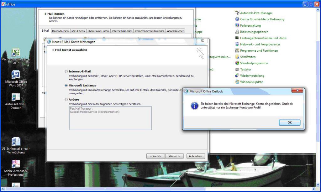Click the Autodesk-Plot-Manager icon

237,13
